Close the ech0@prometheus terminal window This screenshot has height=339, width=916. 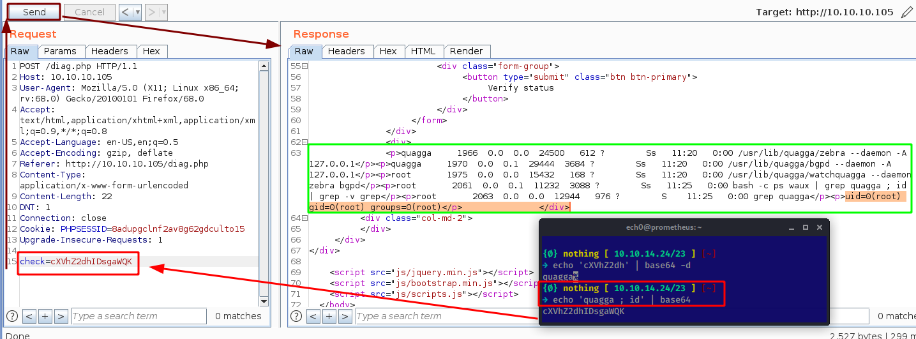pos(818,227)
